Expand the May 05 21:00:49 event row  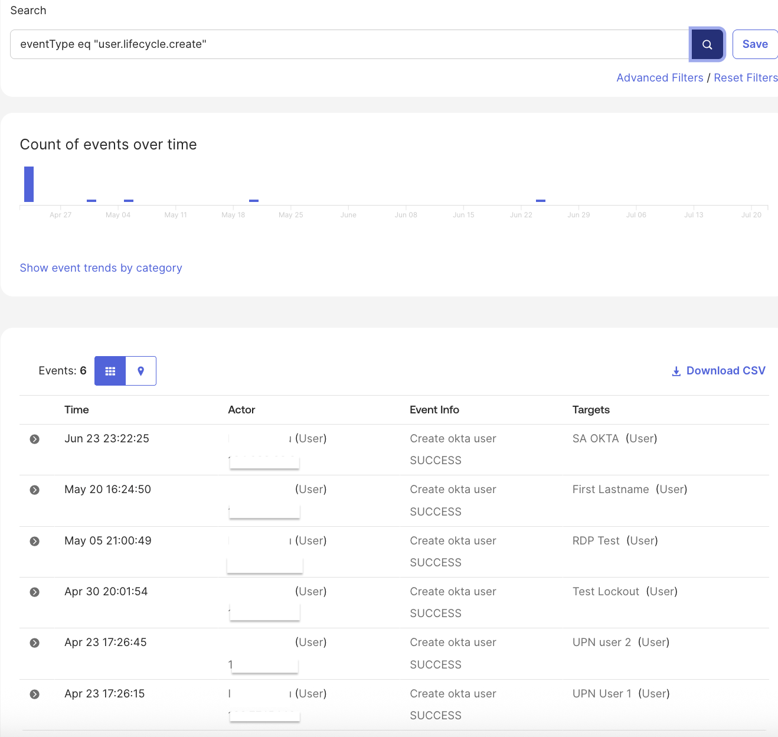pyautogui.click(x=35, y=542)
